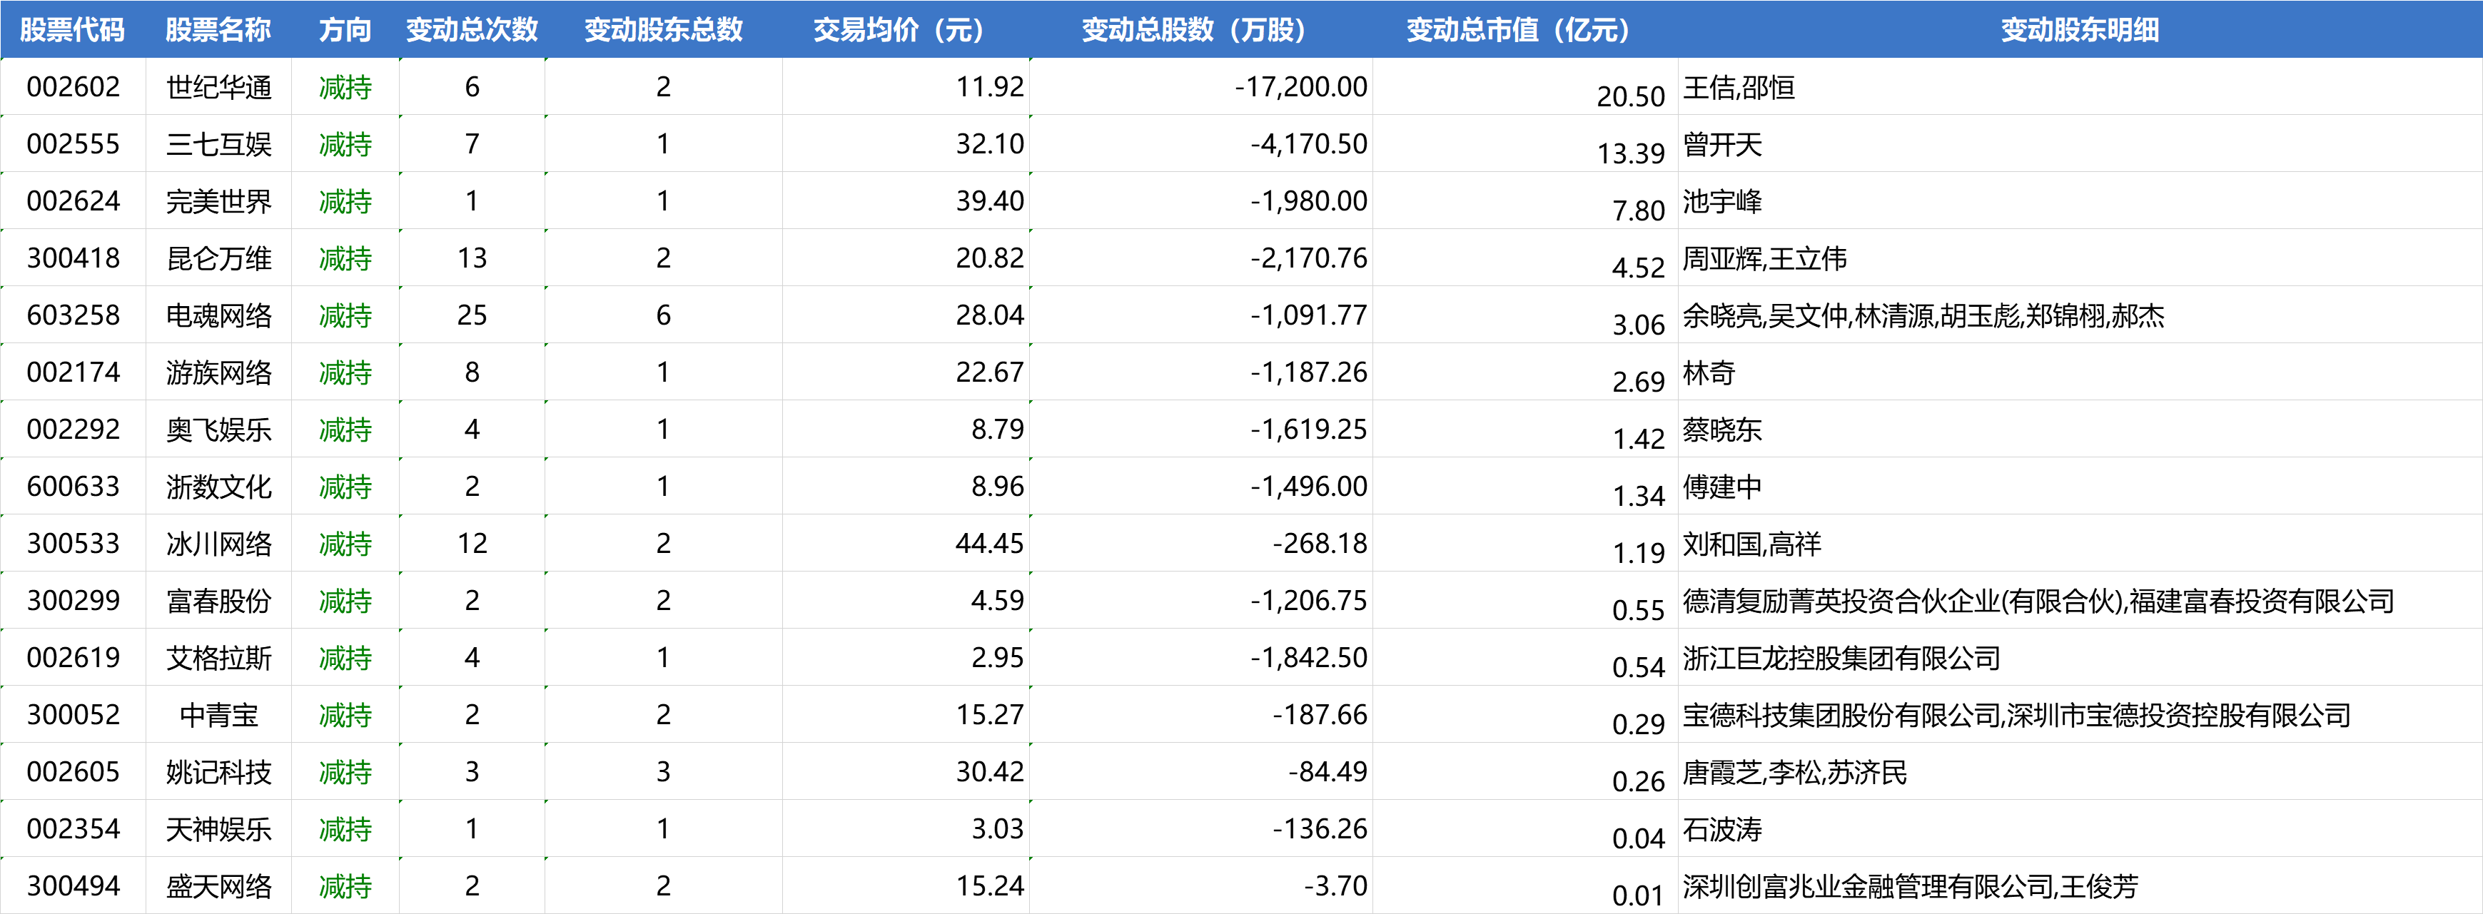Select the 唐霞芝,李松,苏济民 shareholder cell

[1794, 773]
